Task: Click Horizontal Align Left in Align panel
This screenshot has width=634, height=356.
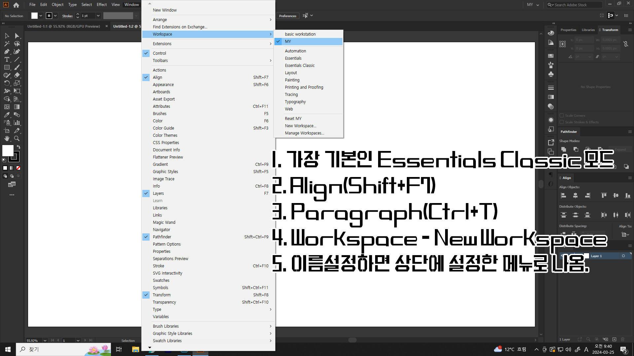Action: coord(564,195)
